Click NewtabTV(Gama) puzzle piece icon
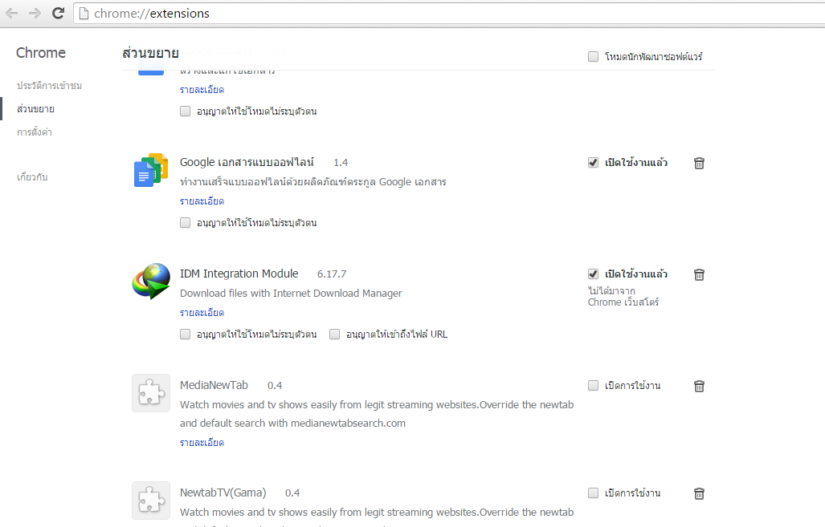The height and width of the screenshot is (527, 825). point(151,501)
